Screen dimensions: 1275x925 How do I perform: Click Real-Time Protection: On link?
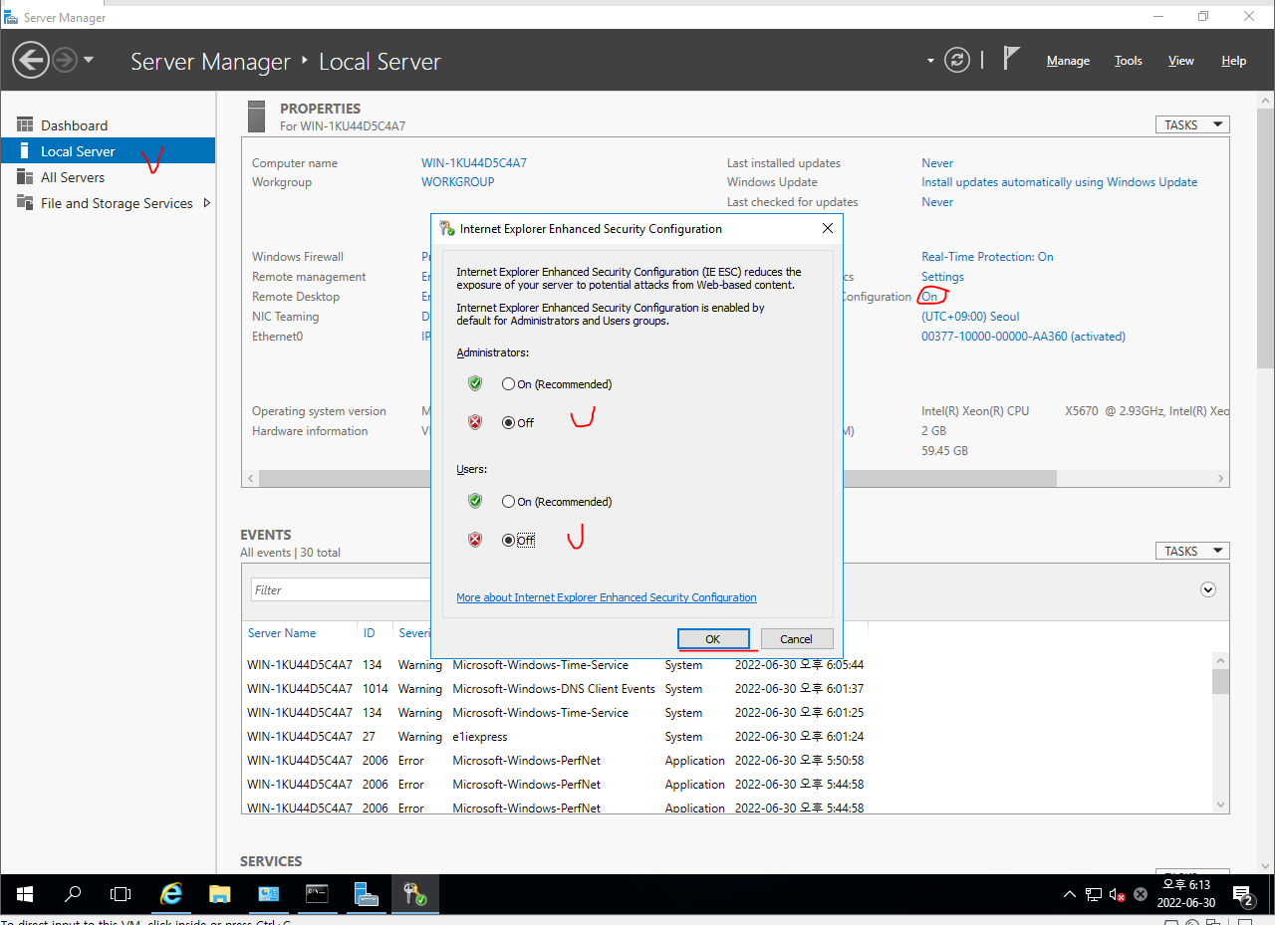(987, 257)
